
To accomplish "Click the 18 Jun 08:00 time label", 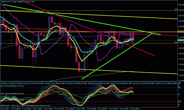I will click(37, 109).
